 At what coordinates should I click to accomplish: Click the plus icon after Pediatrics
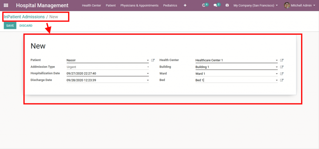(x=185, y=5)
